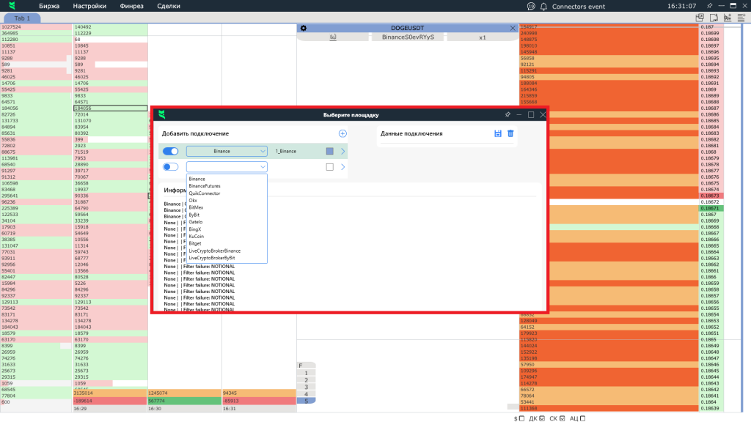
Task: Expand the 1_Binance connection row arrow
Action: pos(342,151)
